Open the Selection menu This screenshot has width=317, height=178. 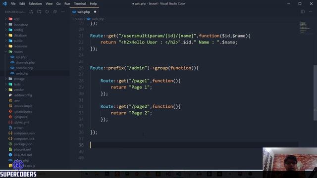pos(35,3)
